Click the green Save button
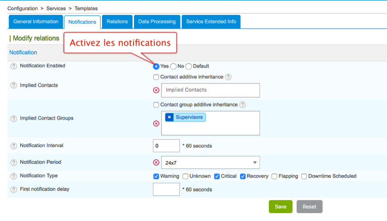The image size is (387, 221). point(281,206)
